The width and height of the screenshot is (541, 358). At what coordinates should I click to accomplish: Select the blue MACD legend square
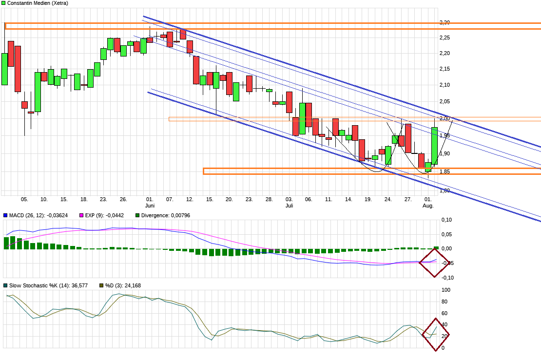pyautogui.click(x=5, y=215)
